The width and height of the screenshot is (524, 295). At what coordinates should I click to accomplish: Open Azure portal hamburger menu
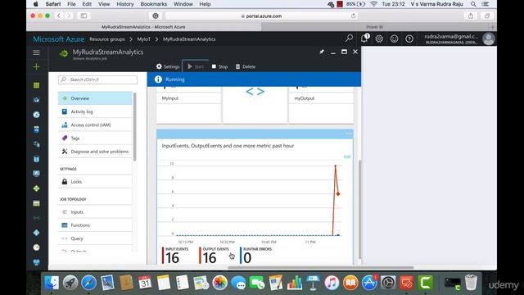coord(36,52)
